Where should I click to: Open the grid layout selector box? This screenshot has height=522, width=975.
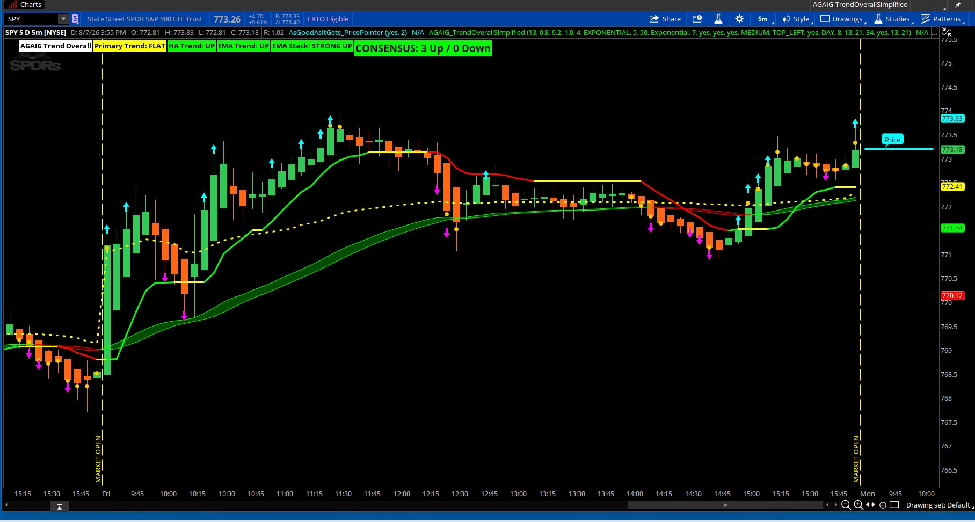[x=925, y=5]
